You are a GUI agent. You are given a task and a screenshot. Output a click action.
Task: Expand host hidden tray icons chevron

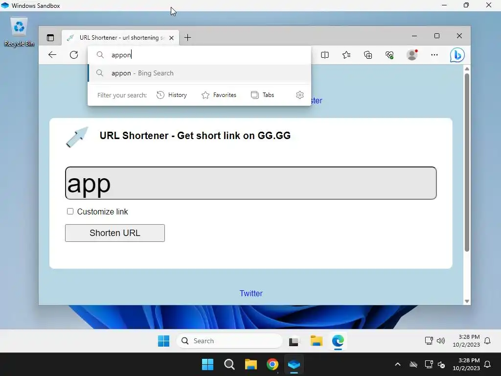(x=398, y=364)
